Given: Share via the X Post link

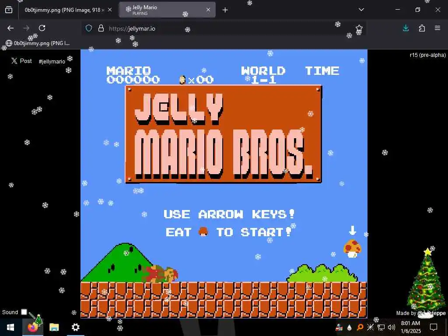Looking at the screenshot, I should (x=21, y=61).
